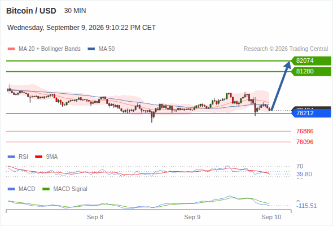The height and width of the screenshot is (226, 333).
Task: Click the blue upward forecast arrow head
Action: pyautogui.click(x=287, y=64)
